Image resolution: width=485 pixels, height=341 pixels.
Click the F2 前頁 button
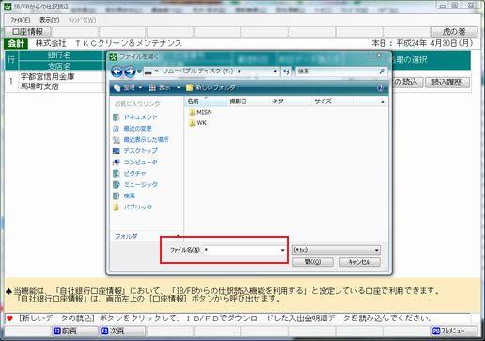coord(74,331)
